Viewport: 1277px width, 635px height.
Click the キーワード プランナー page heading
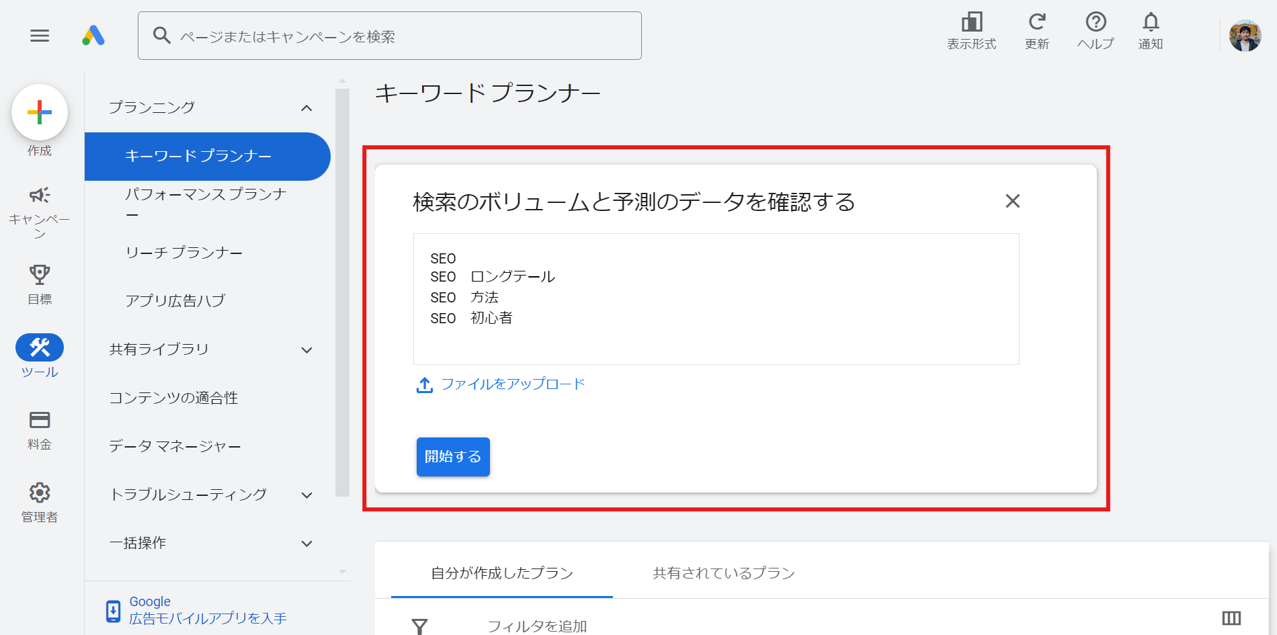tap(488, 93)
